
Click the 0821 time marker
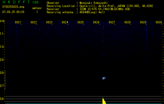18,22
